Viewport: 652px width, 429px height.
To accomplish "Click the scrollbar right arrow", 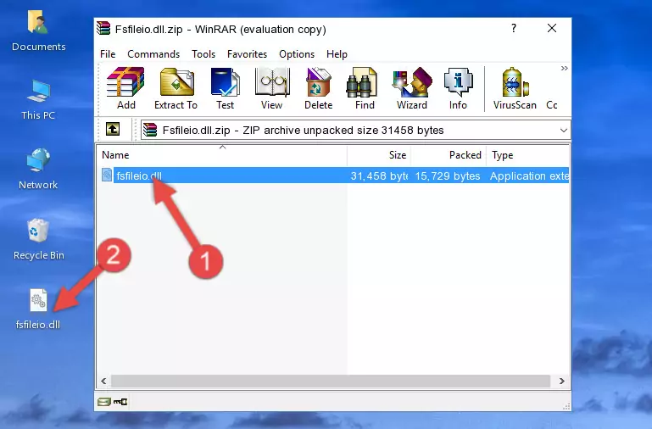I will [x=562, y=381].
